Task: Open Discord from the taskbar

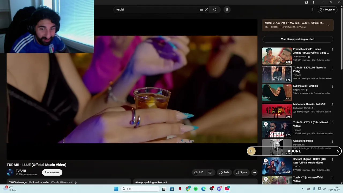Action: [219, 189]
